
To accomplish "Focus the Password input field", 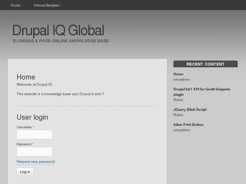I will (35, 152).
